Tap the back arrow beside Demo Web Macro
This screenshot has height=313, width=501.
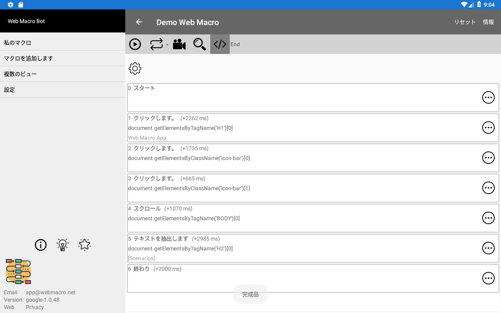click(139, 22)
